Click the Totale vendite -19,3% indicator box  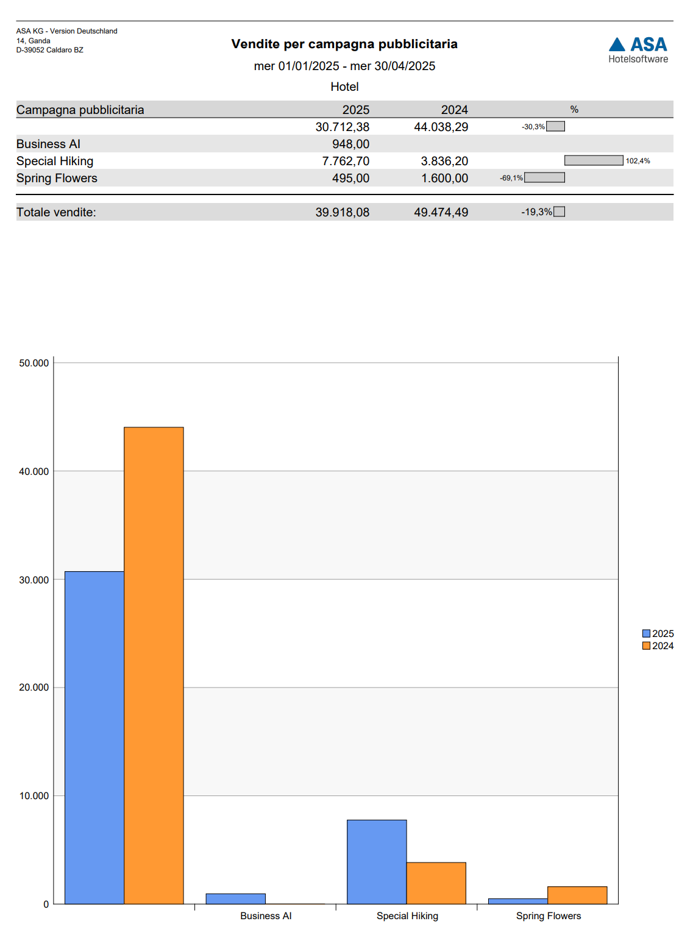pos(559,212)
